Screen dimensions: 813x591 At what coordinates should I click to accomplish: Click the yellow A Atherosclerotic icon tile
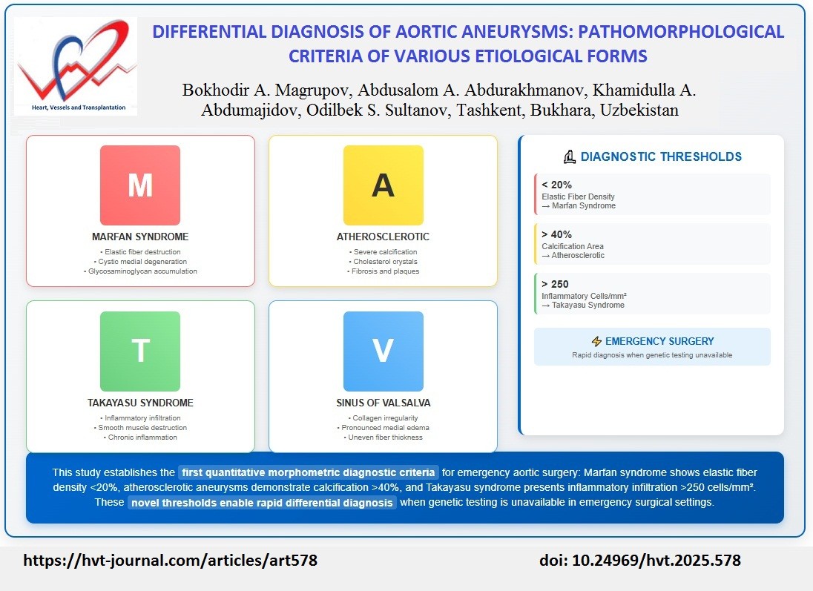pos(384,185)
